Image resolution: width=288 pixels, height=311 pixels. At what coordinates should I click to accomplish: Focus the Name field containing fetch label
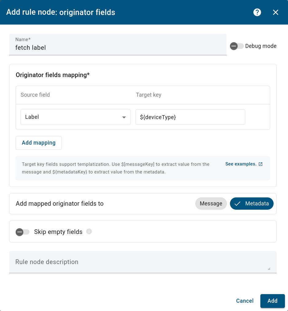tap(118, 45)
